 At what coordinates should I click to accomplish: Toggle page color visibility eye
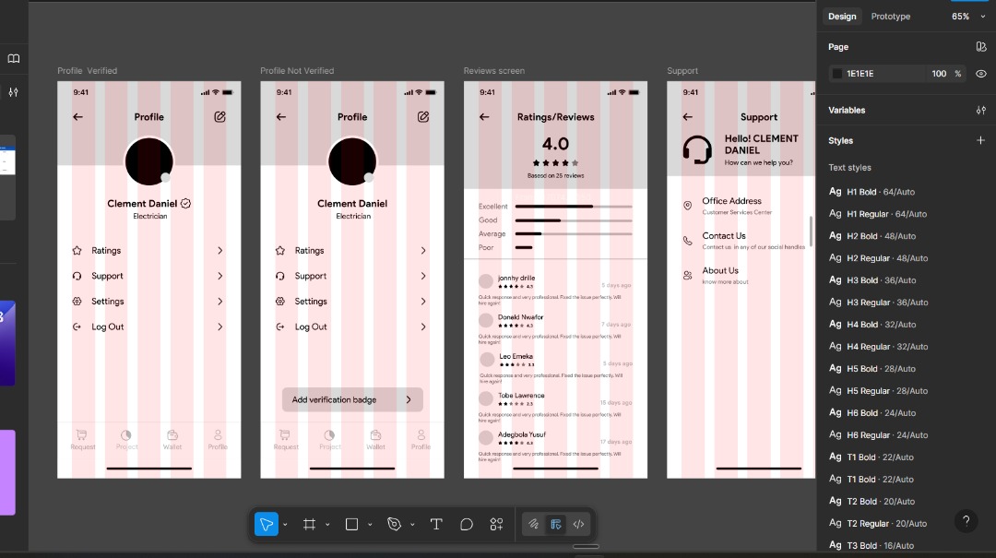980,74
